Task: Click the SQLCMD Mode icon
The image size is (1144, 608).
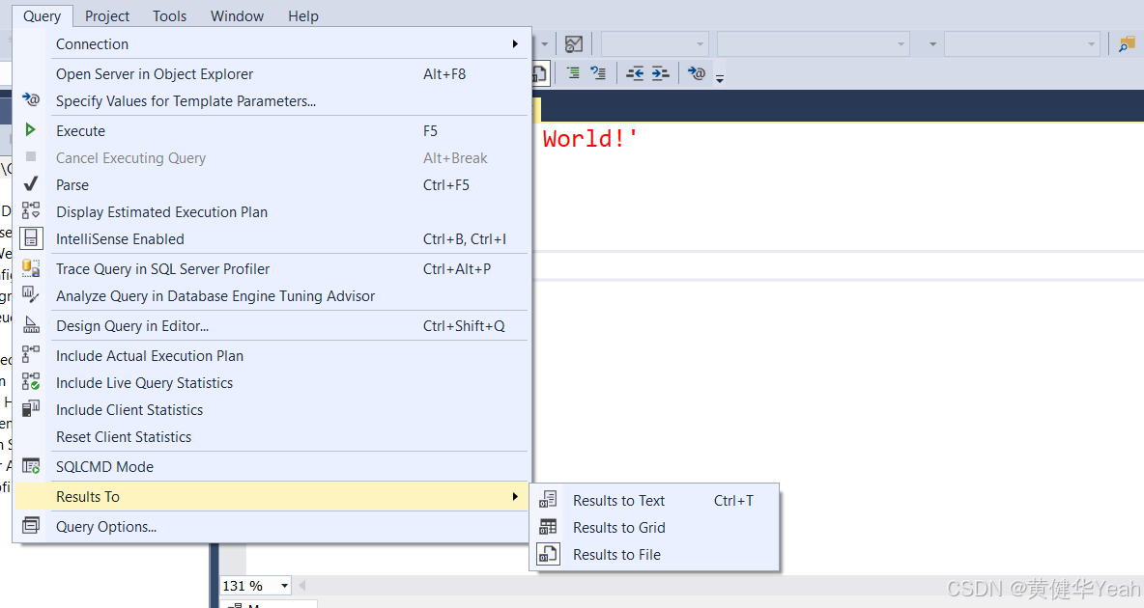Action: tap(30, 466)
